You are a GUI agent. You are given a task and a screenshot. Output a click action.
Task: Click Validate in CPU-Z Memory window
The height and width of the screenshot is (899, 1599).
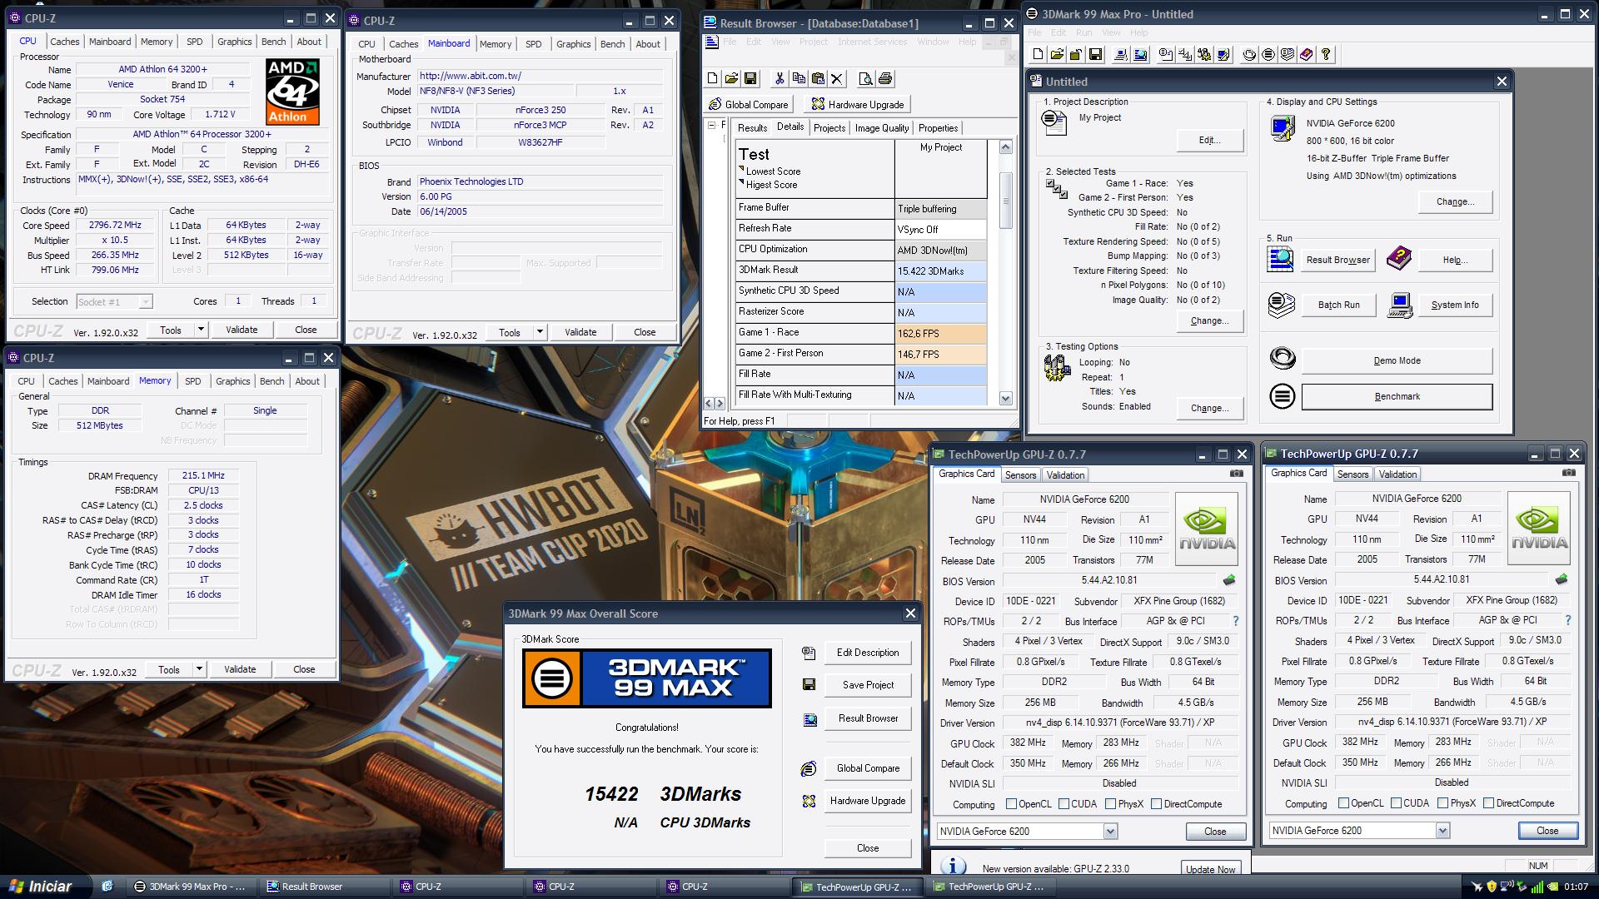coord(240,669)
